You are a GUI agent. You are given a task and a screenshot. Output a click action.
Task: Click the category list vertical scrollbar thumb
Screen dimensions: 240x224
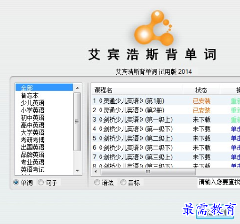click(77, 122)
